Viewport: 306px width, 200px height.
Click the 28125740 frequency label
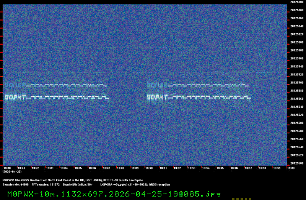click(297, 66)
